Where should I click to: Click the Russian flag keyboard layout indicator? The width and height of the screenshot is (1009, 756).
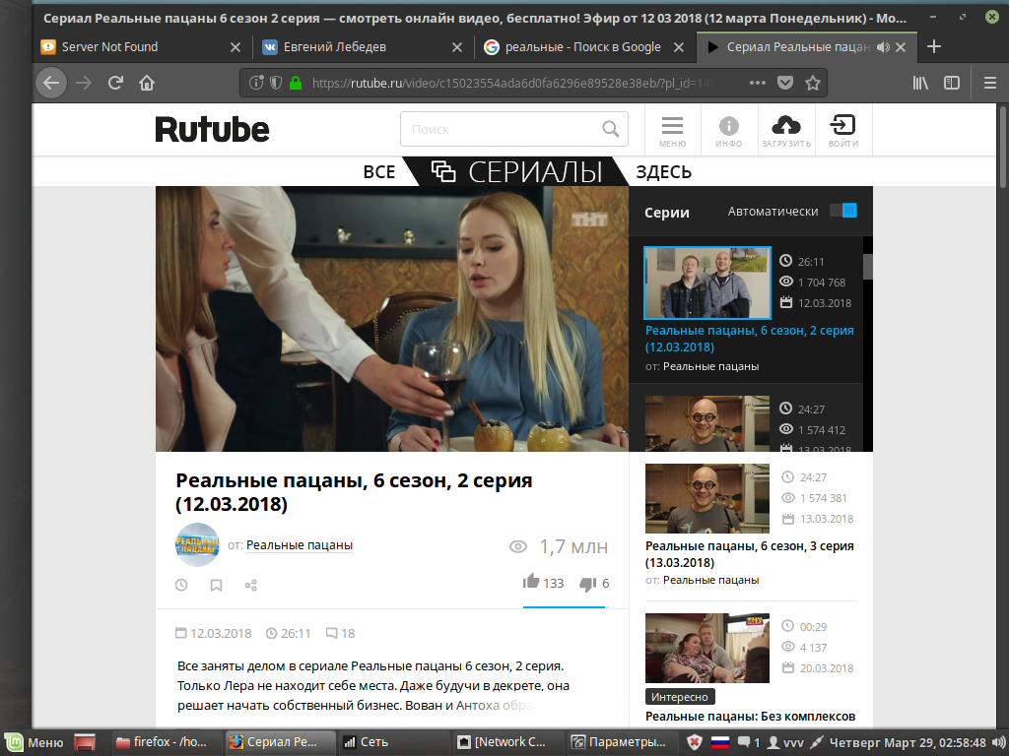tap(720, 743)
